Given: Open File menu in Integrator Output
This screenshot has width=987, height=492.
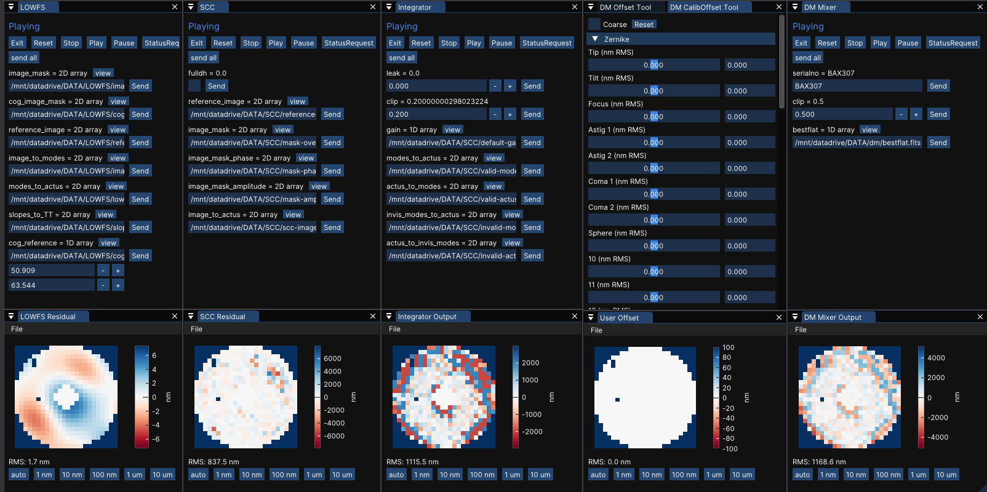Looking at the screenshot, I should tap(394, 329).
